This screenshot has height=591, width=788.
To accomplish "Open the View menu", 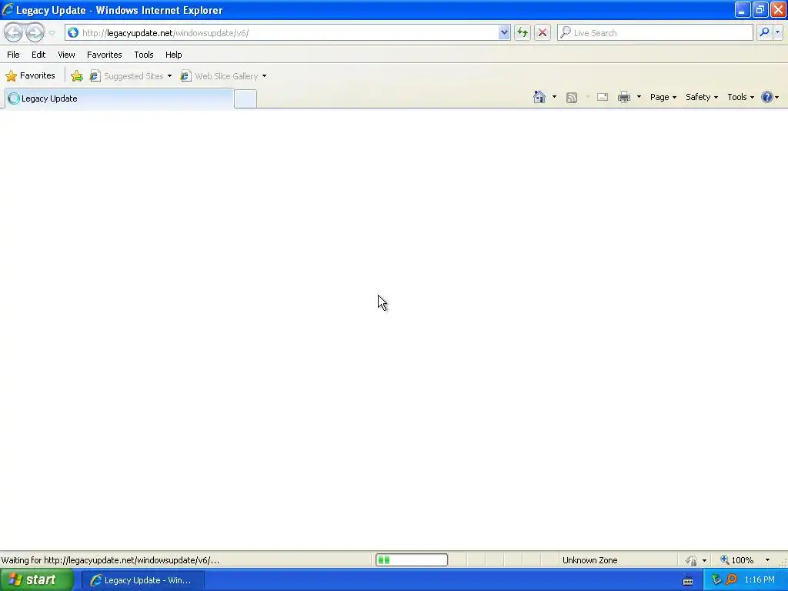I will pyautogui.click(x=66, y=55).
